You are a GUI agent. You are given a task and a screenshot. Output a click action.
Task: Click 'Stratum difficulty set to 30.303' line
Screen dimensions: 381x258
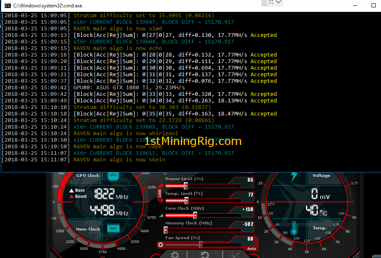coord(106,107)
